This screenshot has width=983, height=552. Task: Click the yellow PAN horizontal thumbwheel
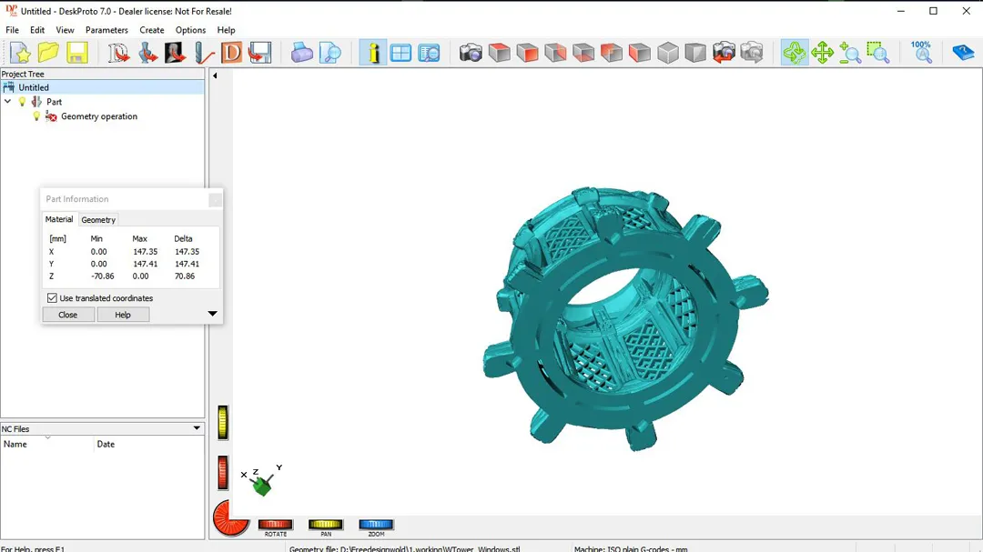pos(325,525)
